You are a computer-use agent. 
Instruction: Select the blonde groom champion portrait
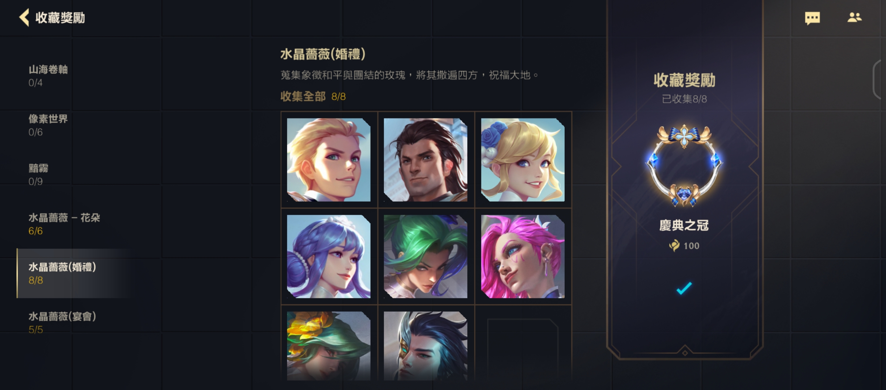pyautogui.click(x=329, y=160)
